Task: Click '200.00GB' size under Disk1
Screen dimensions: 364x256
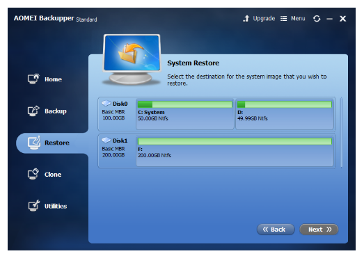Action: pos(113,155)
